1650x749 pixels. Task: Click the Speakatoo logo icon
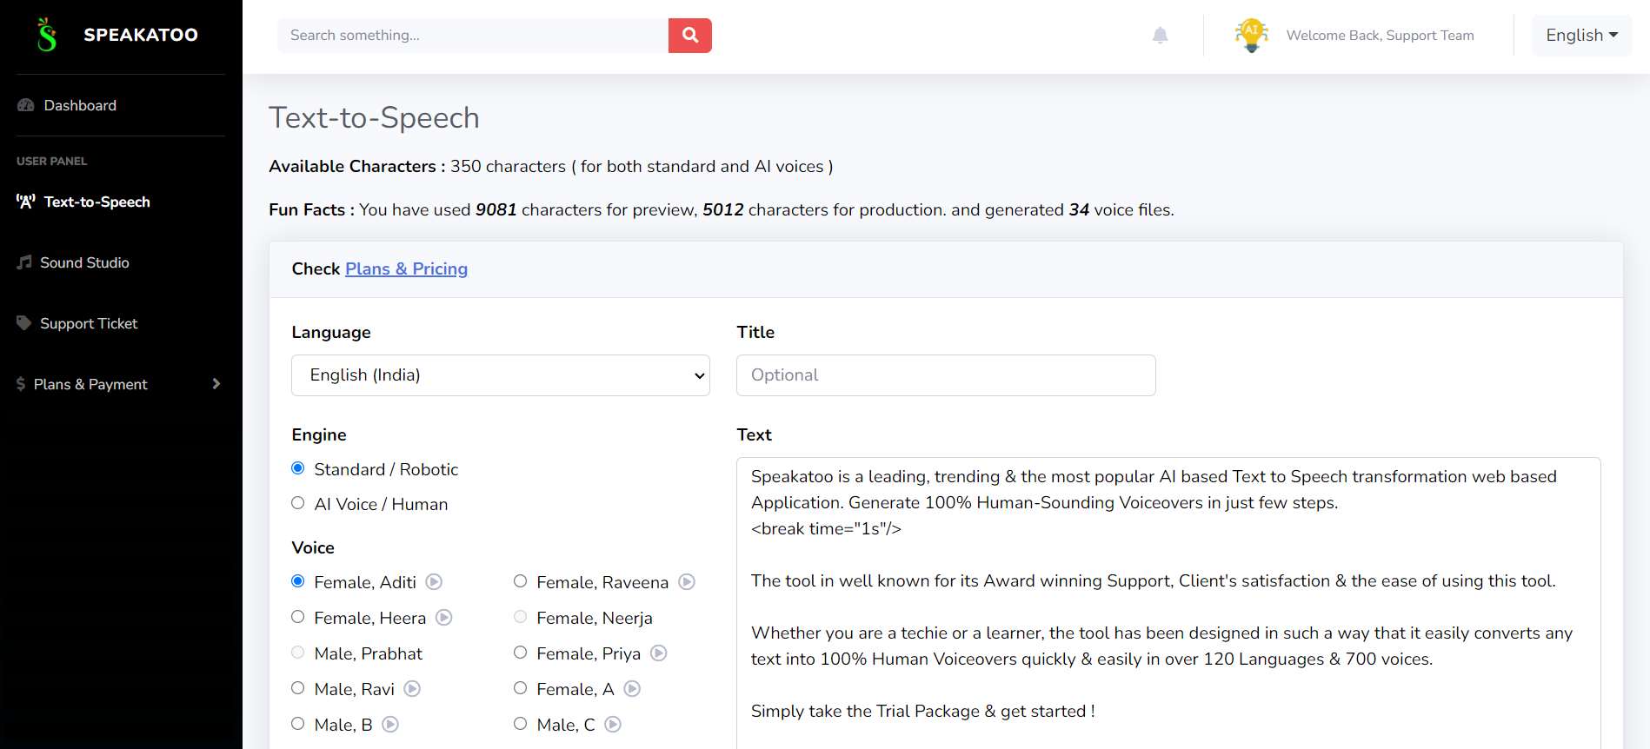pos(47,35)
